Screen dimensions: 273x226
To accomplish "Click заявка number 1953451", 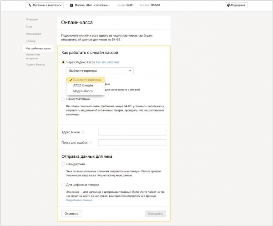I will pos(155,5).
